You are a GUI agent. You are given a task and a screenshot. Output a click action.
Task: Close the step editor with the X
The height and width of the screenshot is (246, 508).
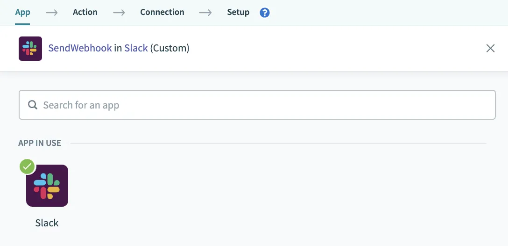tap(490, 48)
